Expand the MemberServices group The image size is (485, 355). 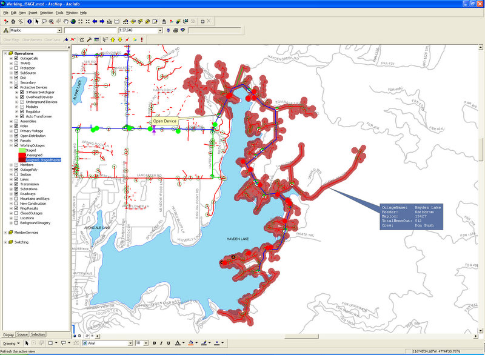pyautogui.click(x=5, y=232)
